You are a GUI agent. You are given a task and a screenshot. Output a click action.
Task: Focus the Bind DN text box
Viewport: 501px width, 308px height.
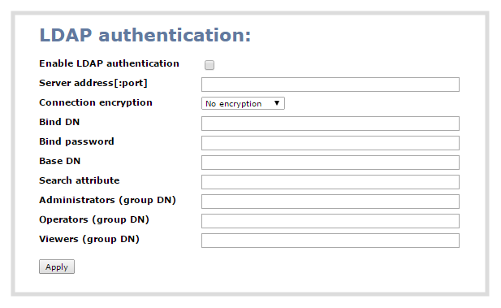(330, 124)
